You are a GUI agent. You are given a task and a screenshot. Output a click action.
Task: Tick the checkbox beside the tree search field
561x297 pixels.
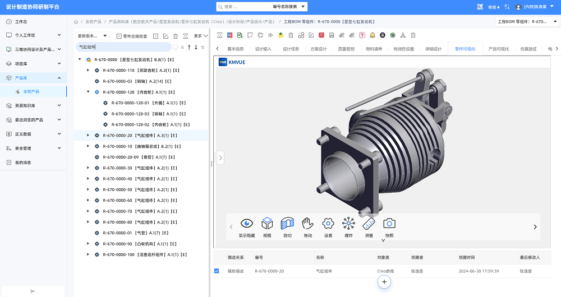coord(175,47)
